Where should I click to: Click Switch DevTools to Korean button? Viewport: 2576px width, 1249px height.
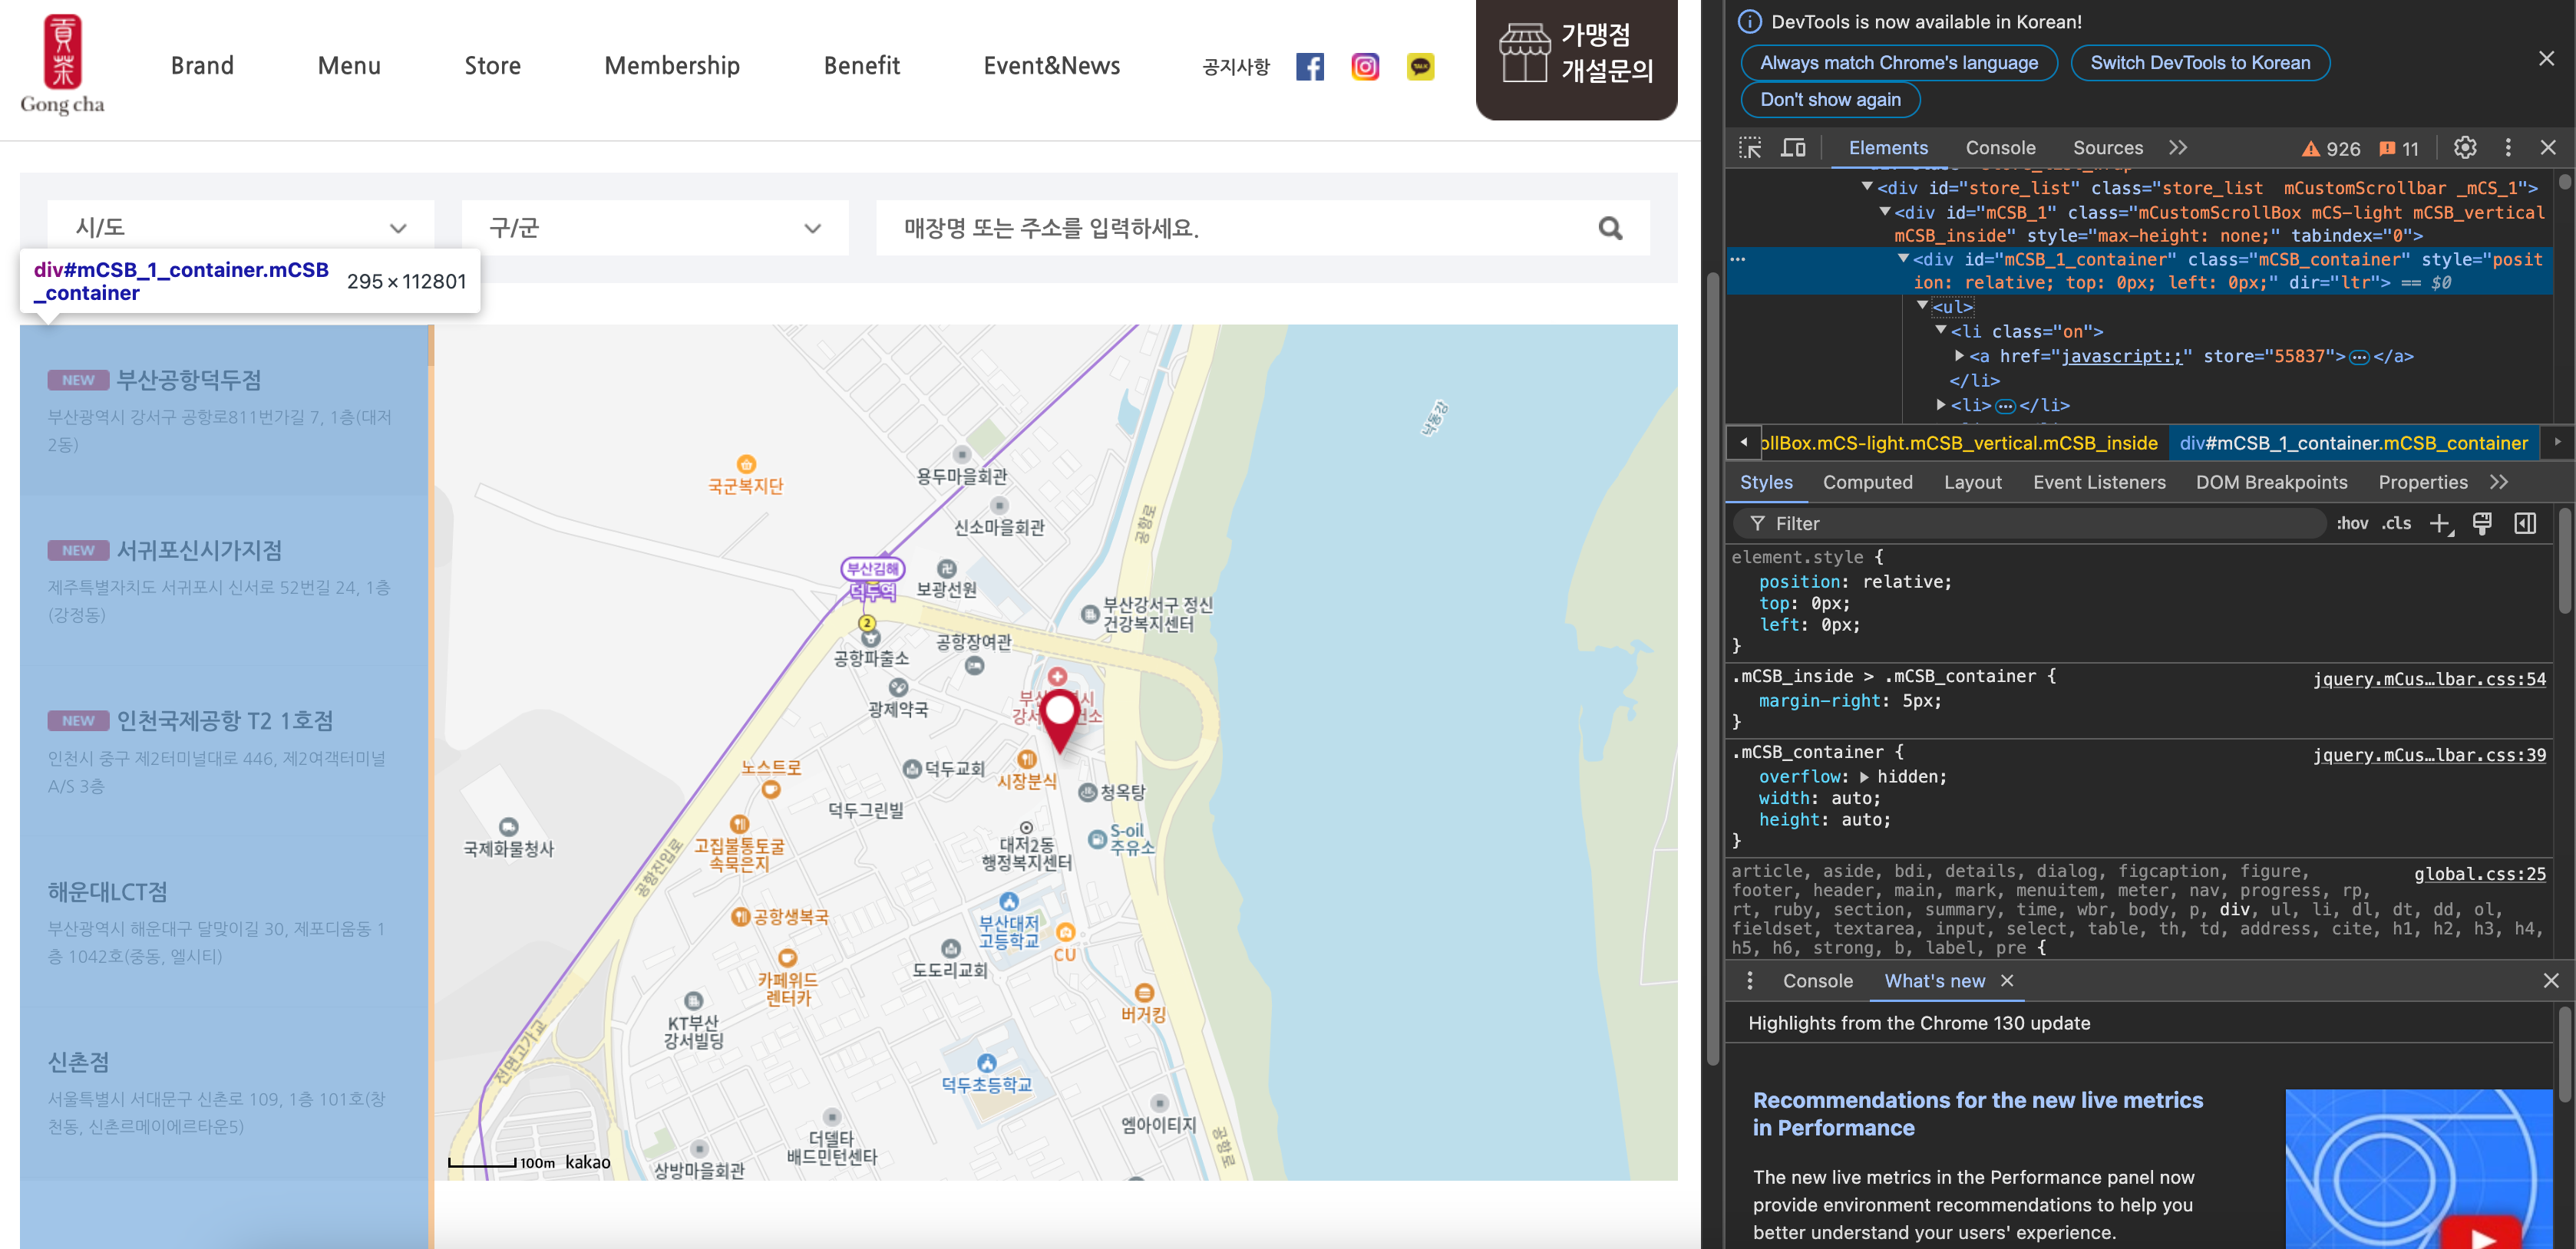coord(2199,63)
